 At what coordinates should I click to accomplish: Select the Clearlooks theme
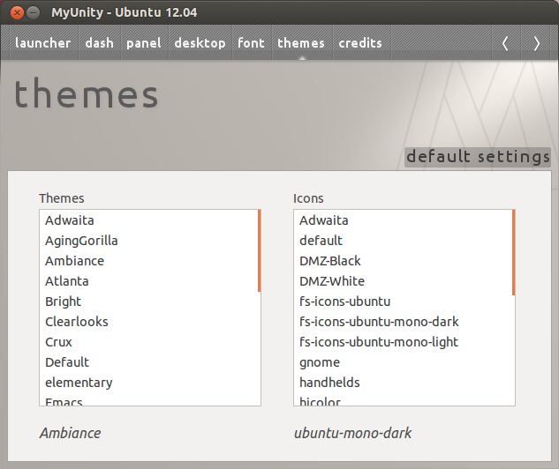tap(148, 322)
